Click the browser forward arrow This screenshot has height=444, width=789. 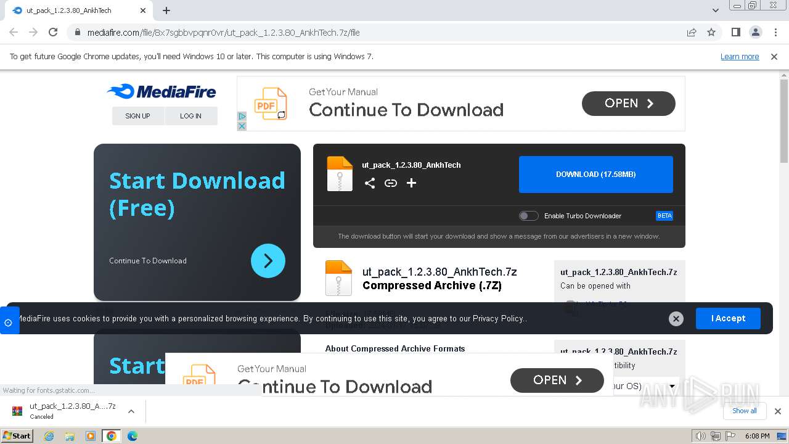tap(33, 32)
